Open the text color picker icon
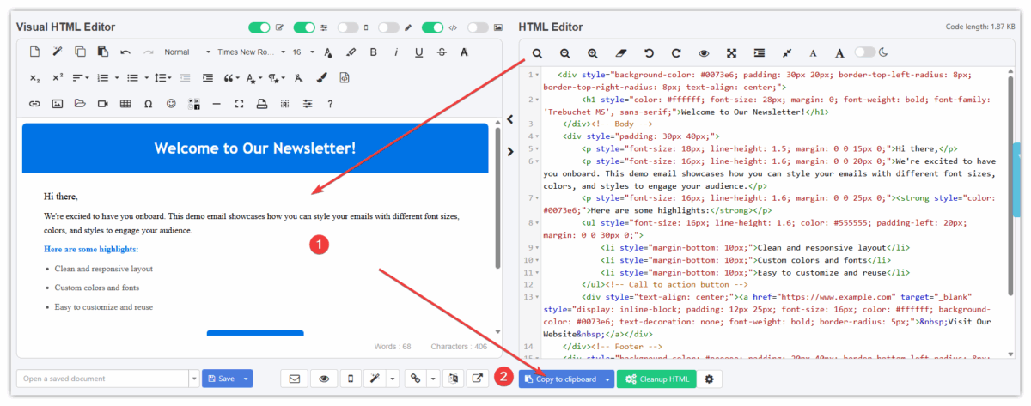1031x406 pixels. (328, 52)
